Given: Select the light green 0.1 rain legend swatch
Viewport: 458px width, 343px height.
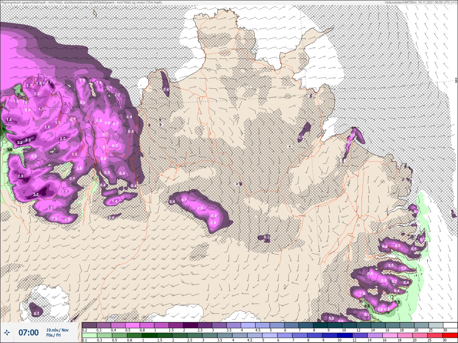Looking at the screenshot, I should coord(89,335).
